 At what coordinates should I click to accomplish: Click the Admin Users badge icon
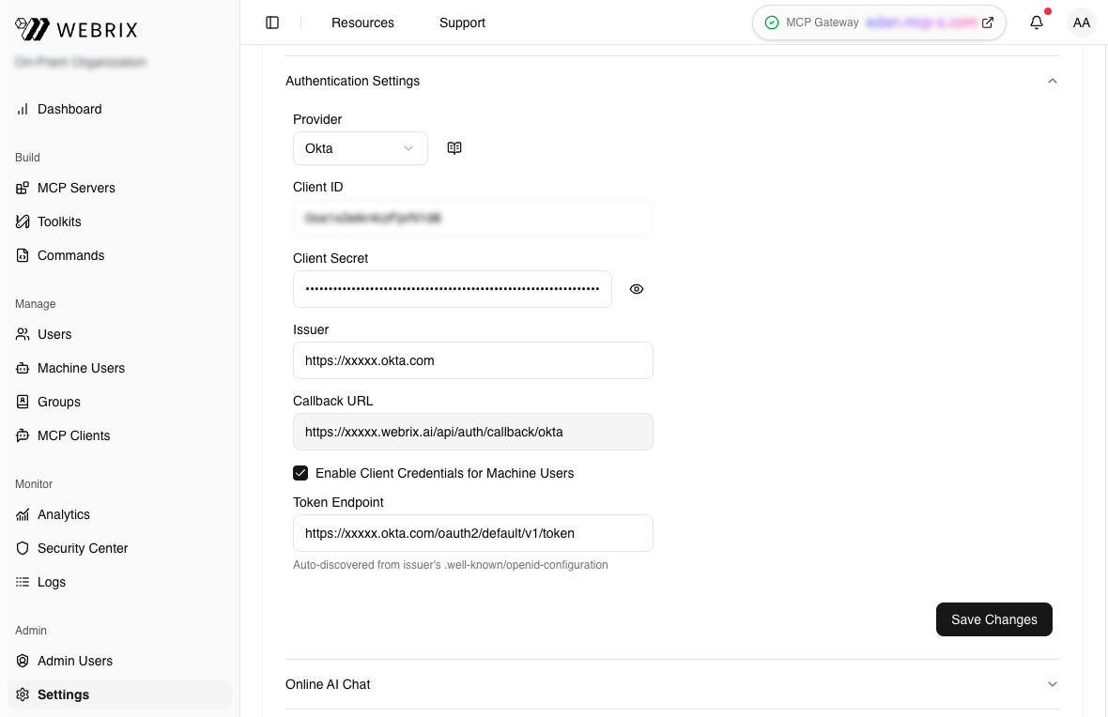pos(23,661)
